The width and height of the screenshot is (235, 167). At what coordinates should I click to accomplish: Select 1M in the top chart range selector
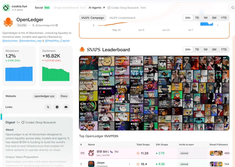click(206, 18)
